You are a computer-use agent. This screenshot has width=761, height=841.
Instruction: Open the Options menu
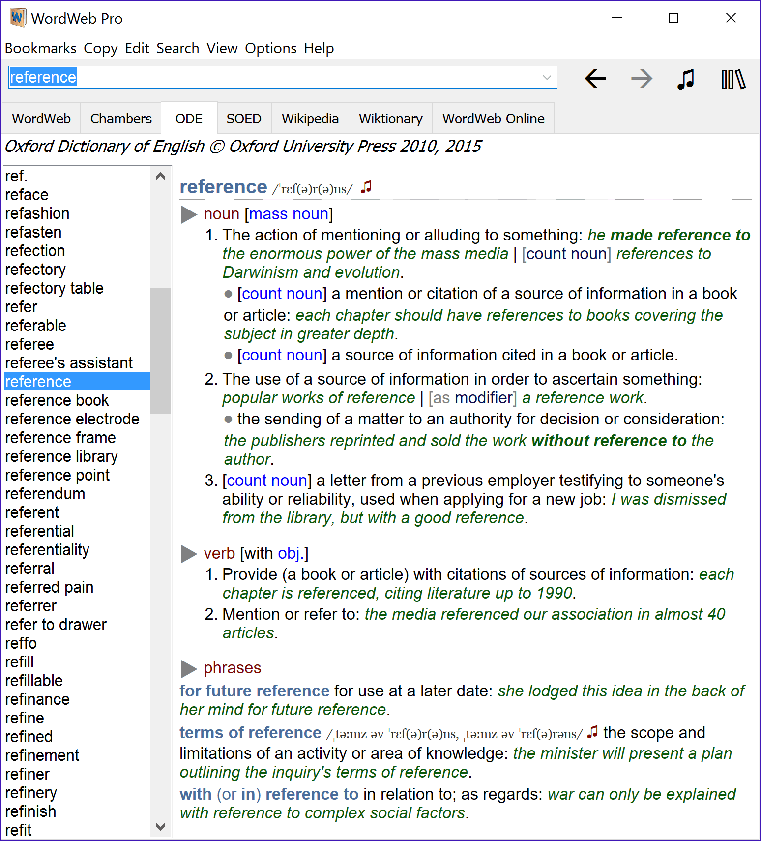pos(270,48)
